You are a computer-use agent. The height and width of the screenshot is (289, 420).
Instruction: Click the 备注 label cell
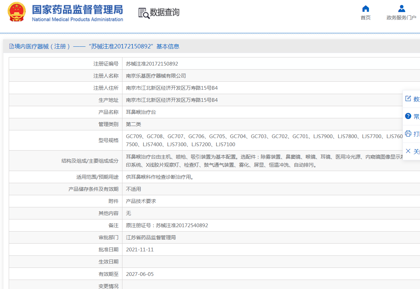point(66,225)
